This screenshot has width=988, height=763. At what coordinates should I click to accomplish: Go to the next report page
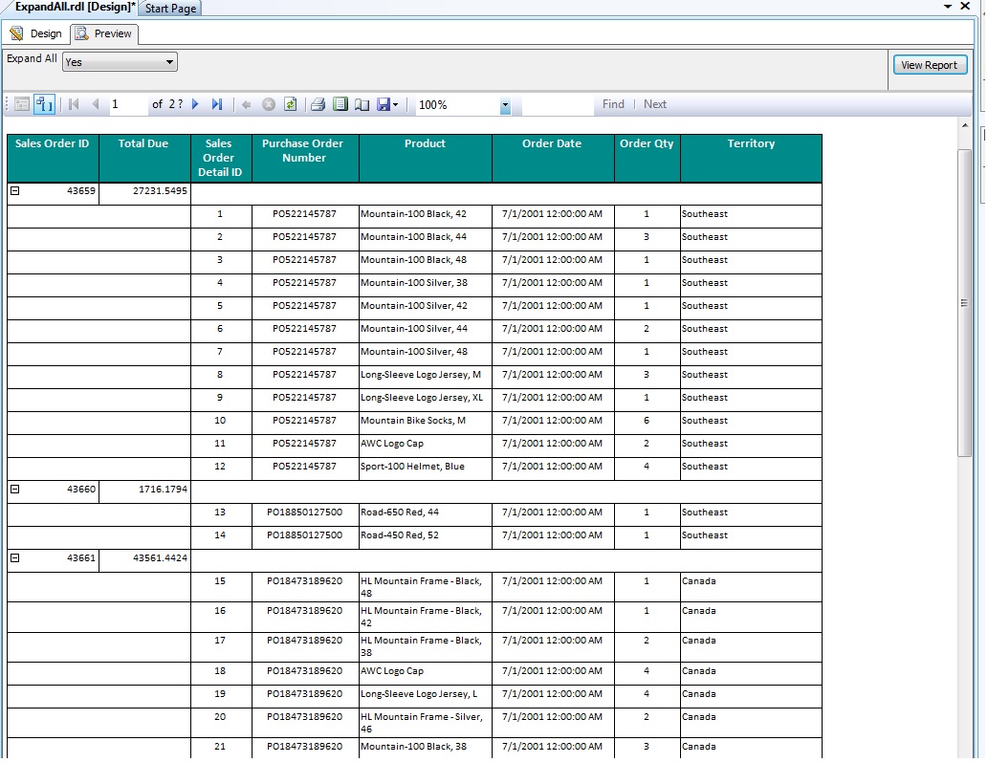coord(194,104)
